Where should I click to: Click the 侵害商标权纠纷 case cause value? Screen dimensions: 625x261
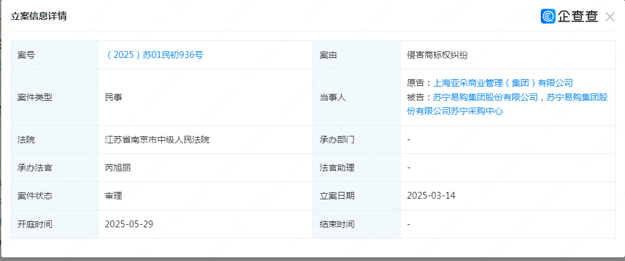437,55
